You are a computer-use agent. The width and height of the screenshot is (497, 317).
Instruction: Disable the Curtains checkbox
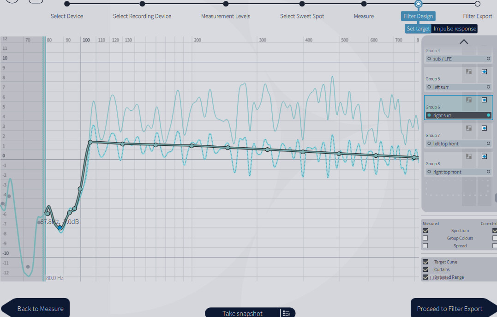[x=425, y=269]
